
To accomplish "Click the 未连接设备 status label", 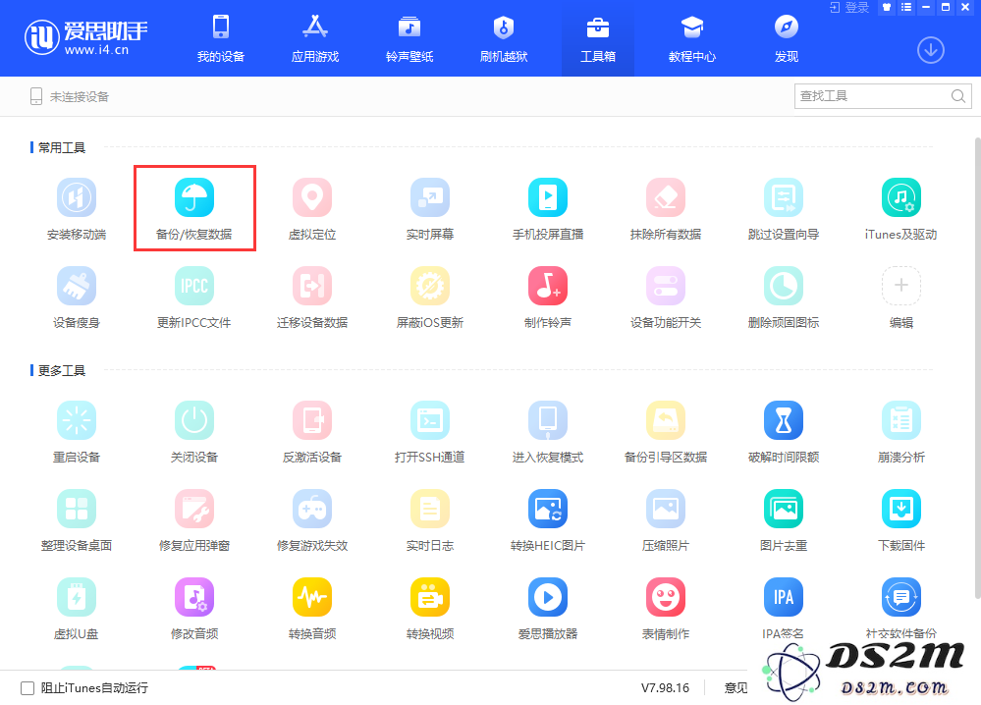I will pyautogui.click(x=79, y=97).
